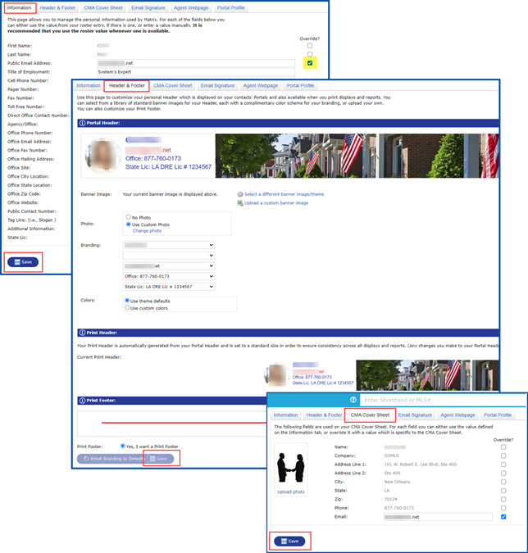
Task: Save the CMA Cover Sheet
Action: pos(289,541)
